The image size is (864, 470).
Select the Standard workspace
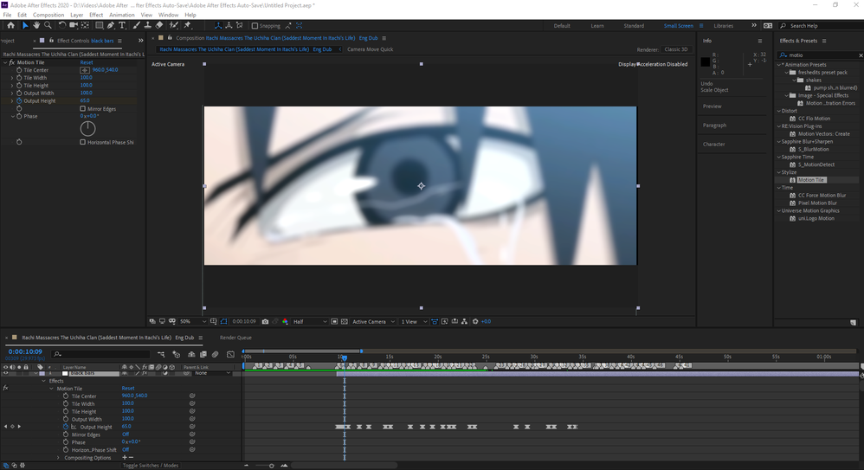pyautogui.click(x=634, y=26)
